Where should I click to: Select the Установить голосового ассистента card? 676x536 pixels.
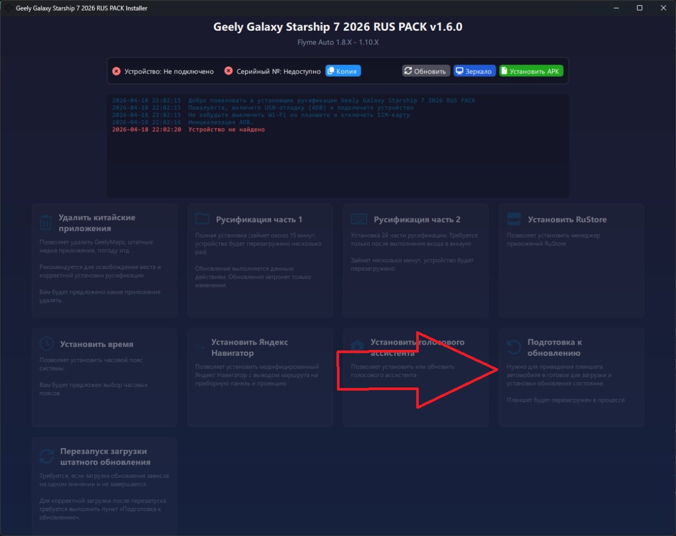(x=416, y=377)
